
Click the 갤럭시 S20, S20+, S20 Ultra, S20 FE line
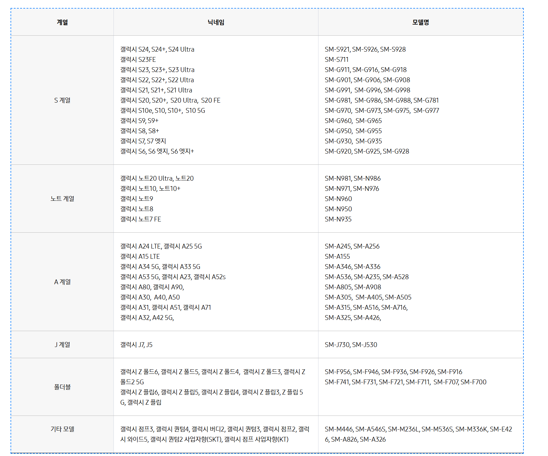click(x=170, y=100)
